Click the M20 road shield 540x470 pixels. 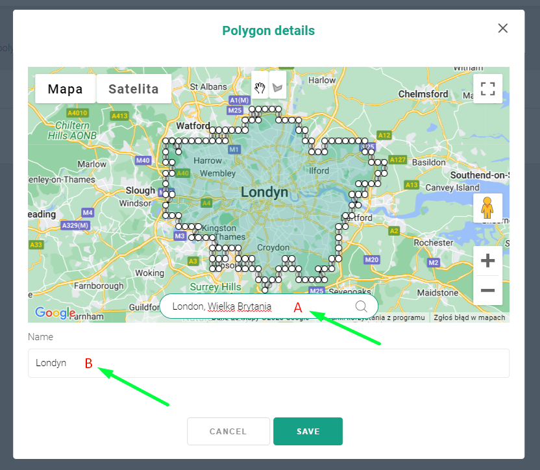point(372,260)
